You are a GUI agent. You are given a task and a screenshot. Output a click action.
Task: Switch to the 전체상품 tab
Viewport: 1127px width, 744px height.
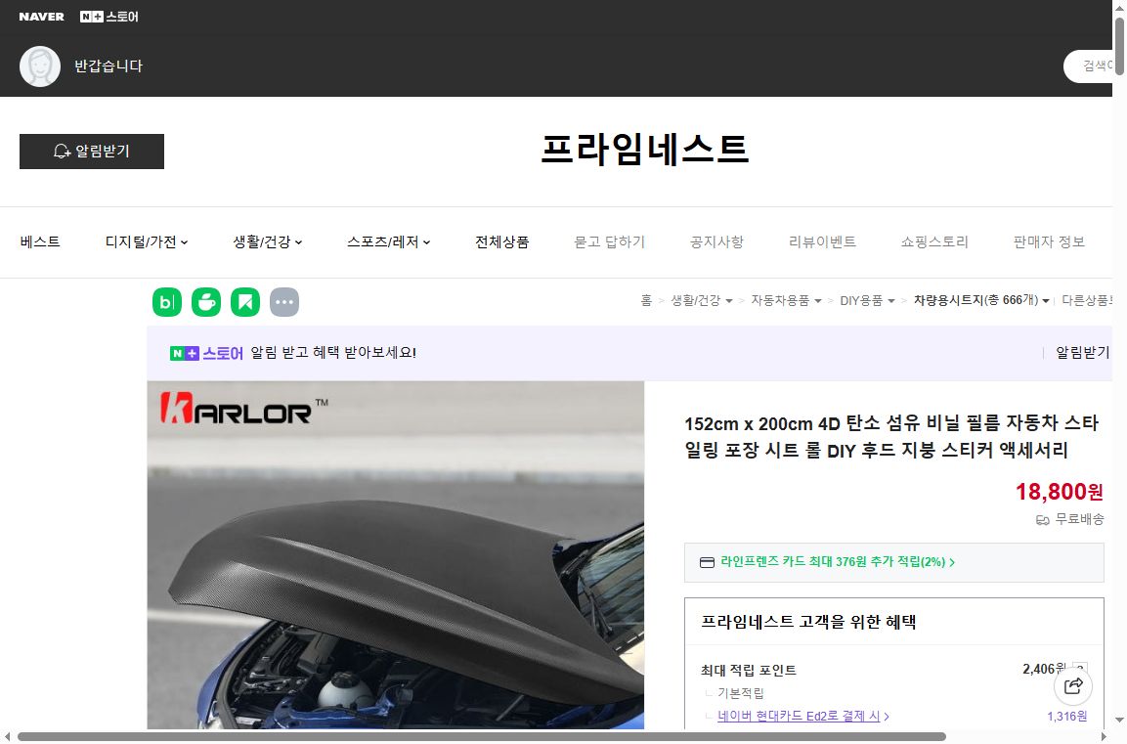[501, 241]
